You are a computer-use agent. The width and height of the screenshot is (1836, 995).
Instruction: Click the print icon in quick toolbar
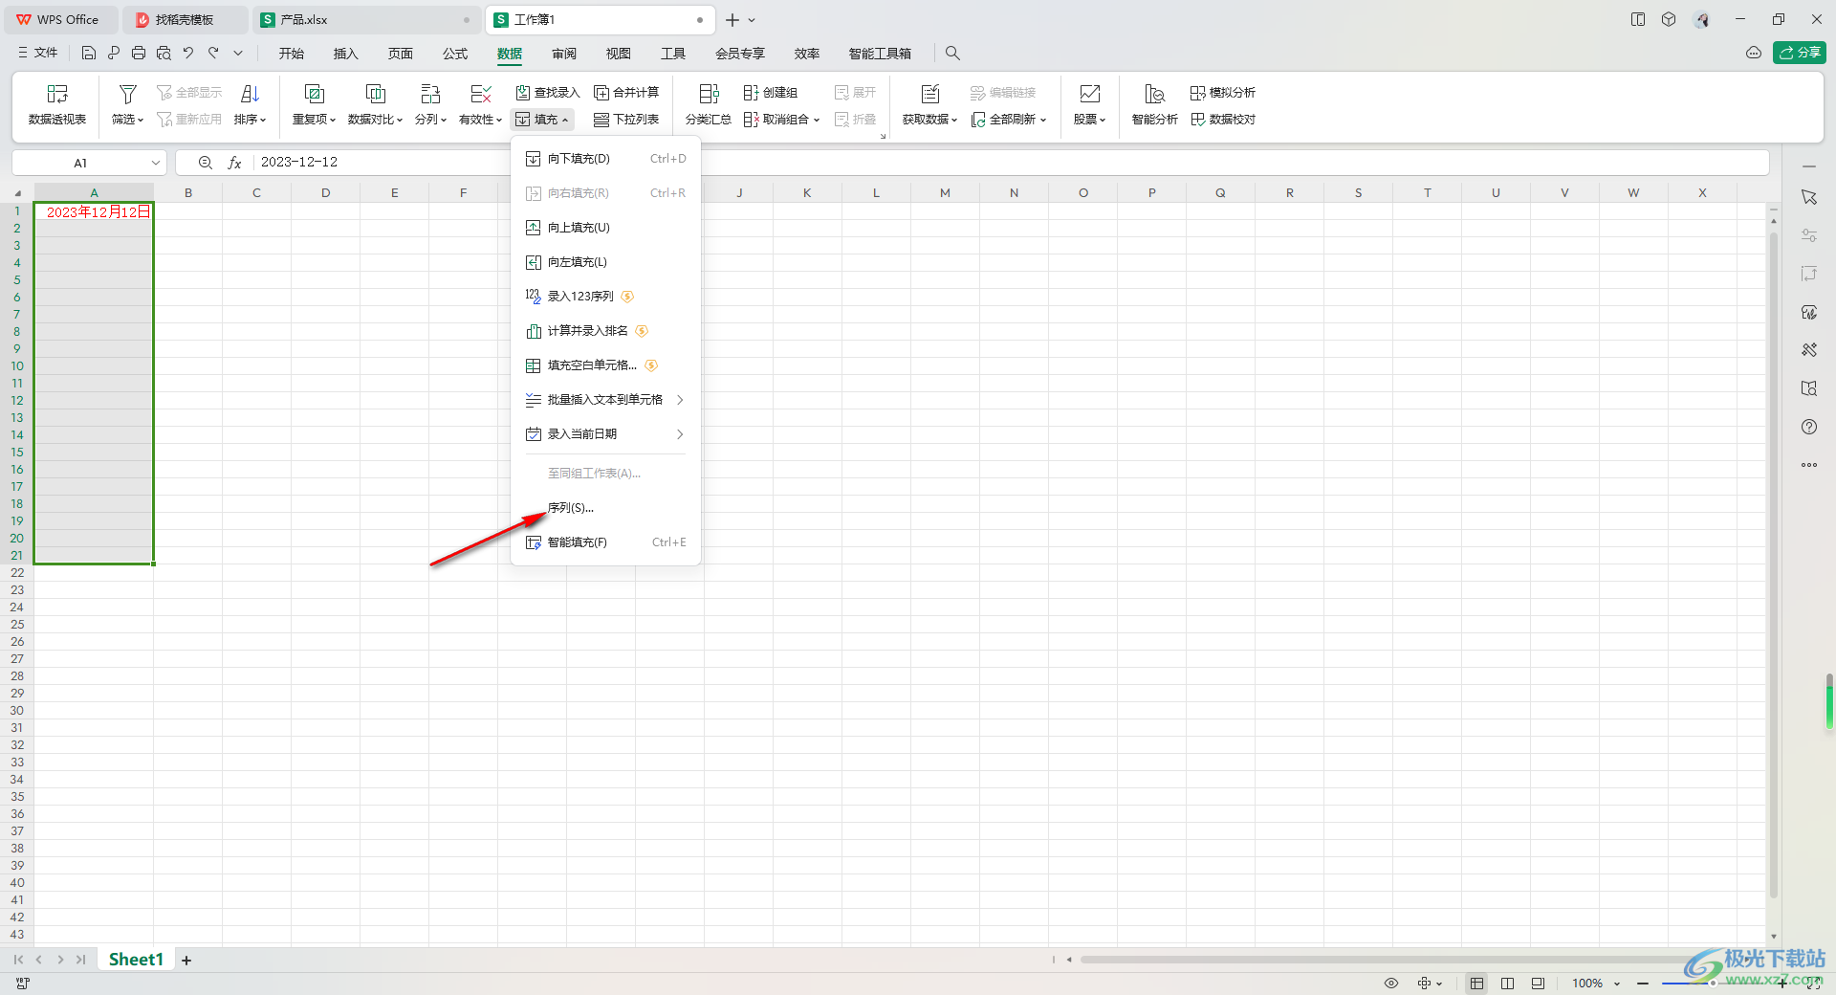coord(139,54)
